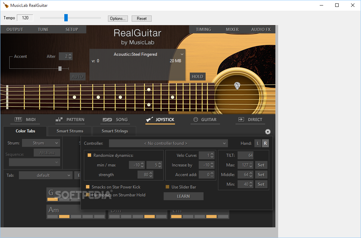Select right hand R button
The image size is (361, 238).
(x=265, y=143)
